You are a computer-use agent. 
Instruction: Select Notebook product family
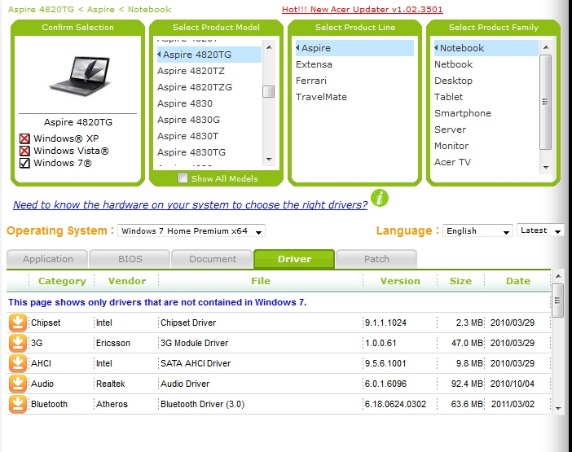coord(486,48)
